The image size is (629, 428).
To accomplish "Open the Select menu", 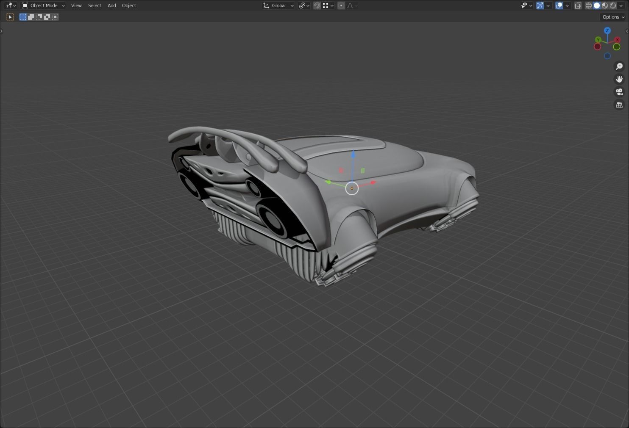I will pyautogui.click(x=95, y=6).
